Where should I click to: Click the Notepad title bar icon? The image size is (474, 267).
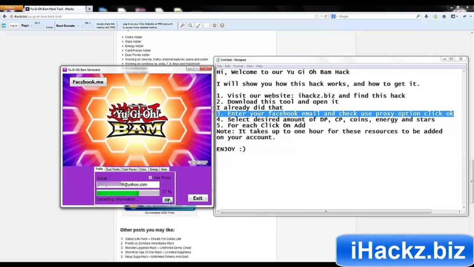[x=218, y=60]
